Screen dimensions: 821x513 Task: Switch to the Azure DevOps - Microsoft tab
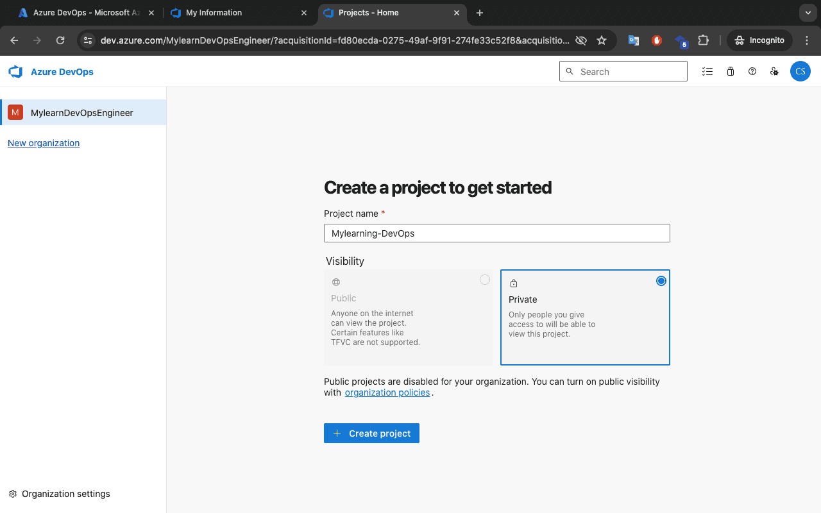[x=85, y=13]
